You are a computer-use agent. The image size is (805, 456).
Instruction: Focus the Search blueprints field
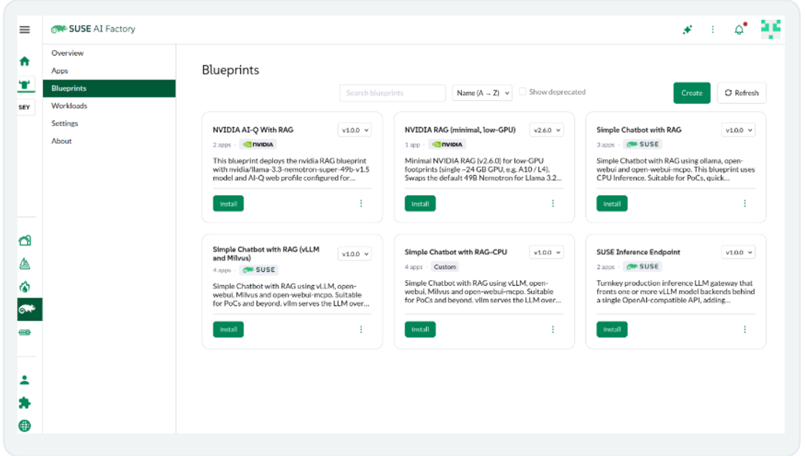[393, 93]
